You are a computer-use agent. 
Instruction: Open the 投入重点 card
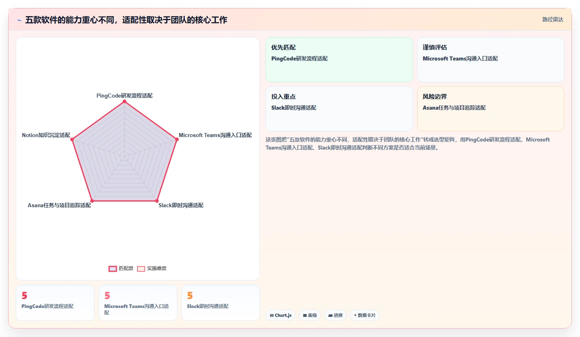[x=339, y=109]
